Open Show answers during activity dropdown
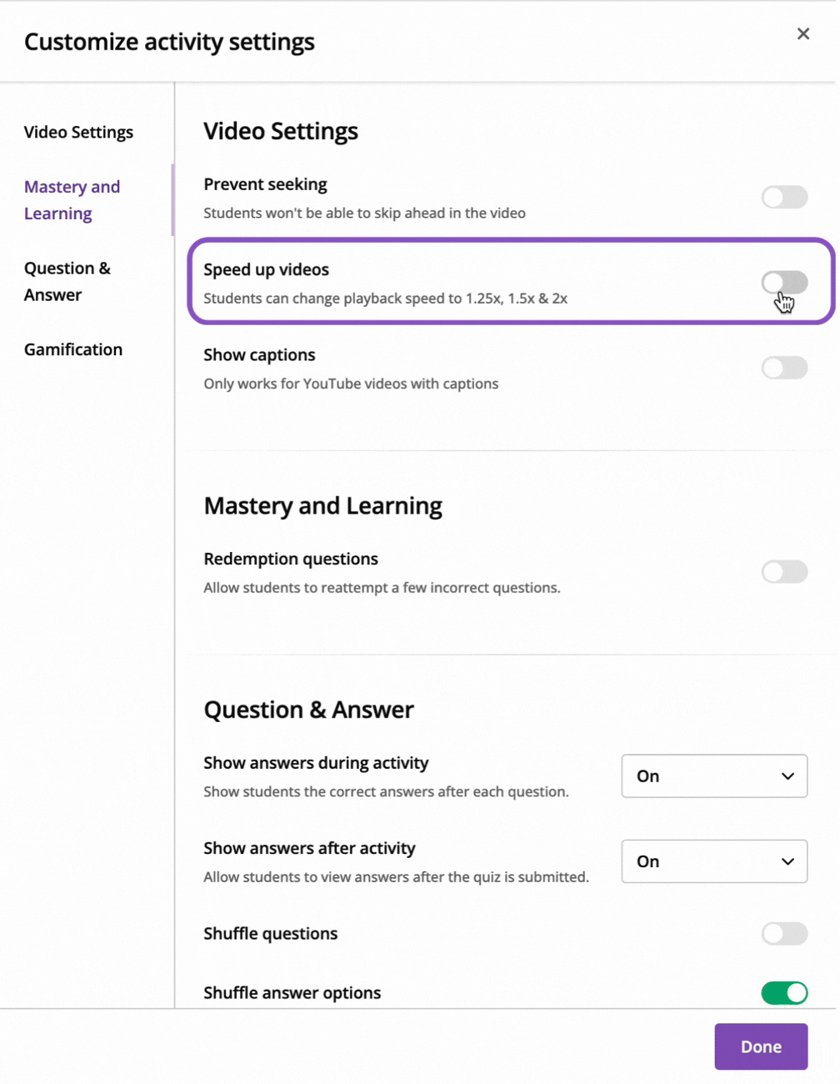840x1084 pixels. pos(714,776)
